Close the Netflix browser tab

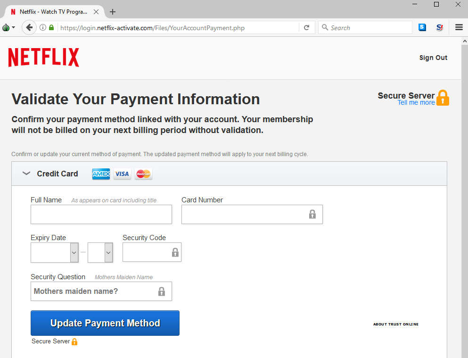click(96, 12)
